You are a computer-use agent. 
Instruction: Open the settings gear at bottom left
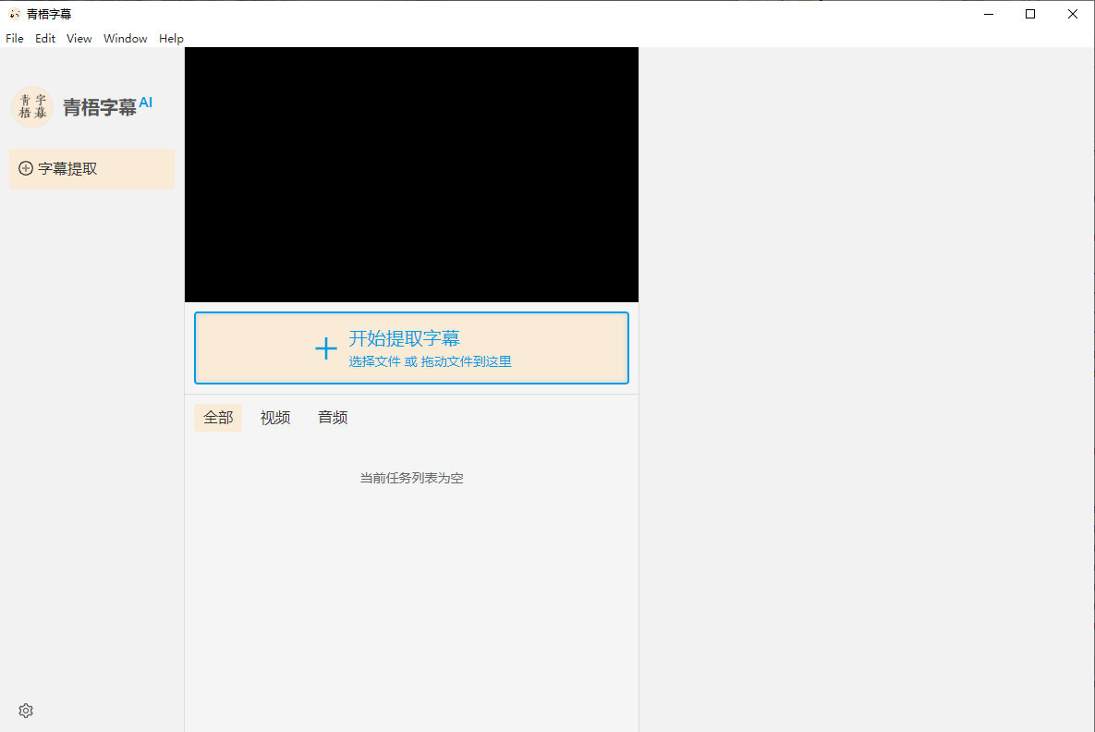tap(25, 710)
